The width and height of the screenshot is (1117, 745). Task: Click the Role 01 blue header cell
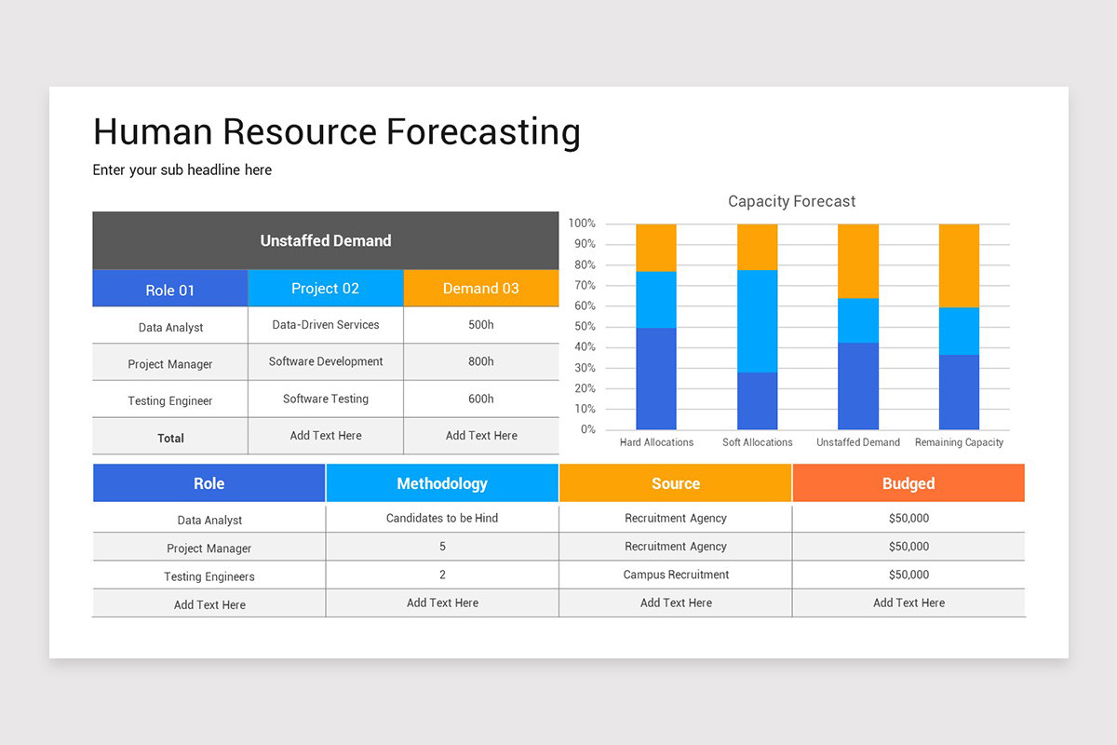coord(169,289)
